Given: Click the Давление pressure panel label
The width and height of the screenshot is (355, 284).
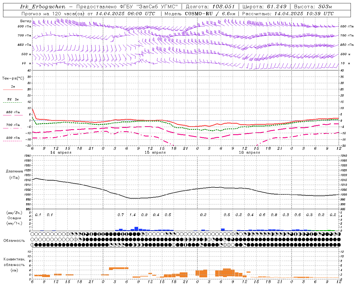Looking at the screenshot, I should (14, 171).
